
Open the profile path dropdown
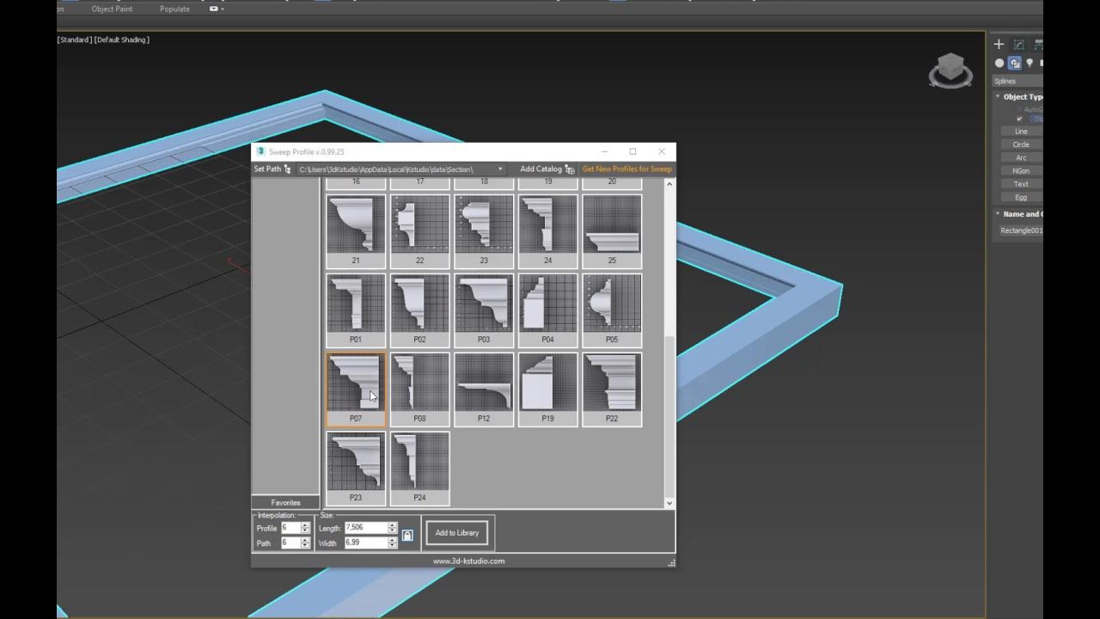[500, 169]
